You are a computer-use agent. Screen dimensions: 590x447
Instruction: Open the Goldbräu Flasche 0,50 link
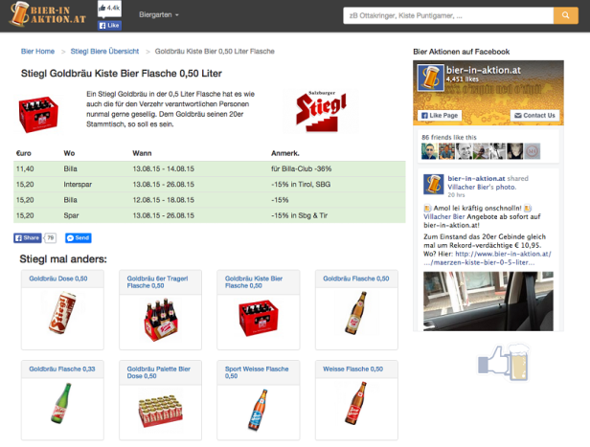pyautogui.click(x=356, y=279)
